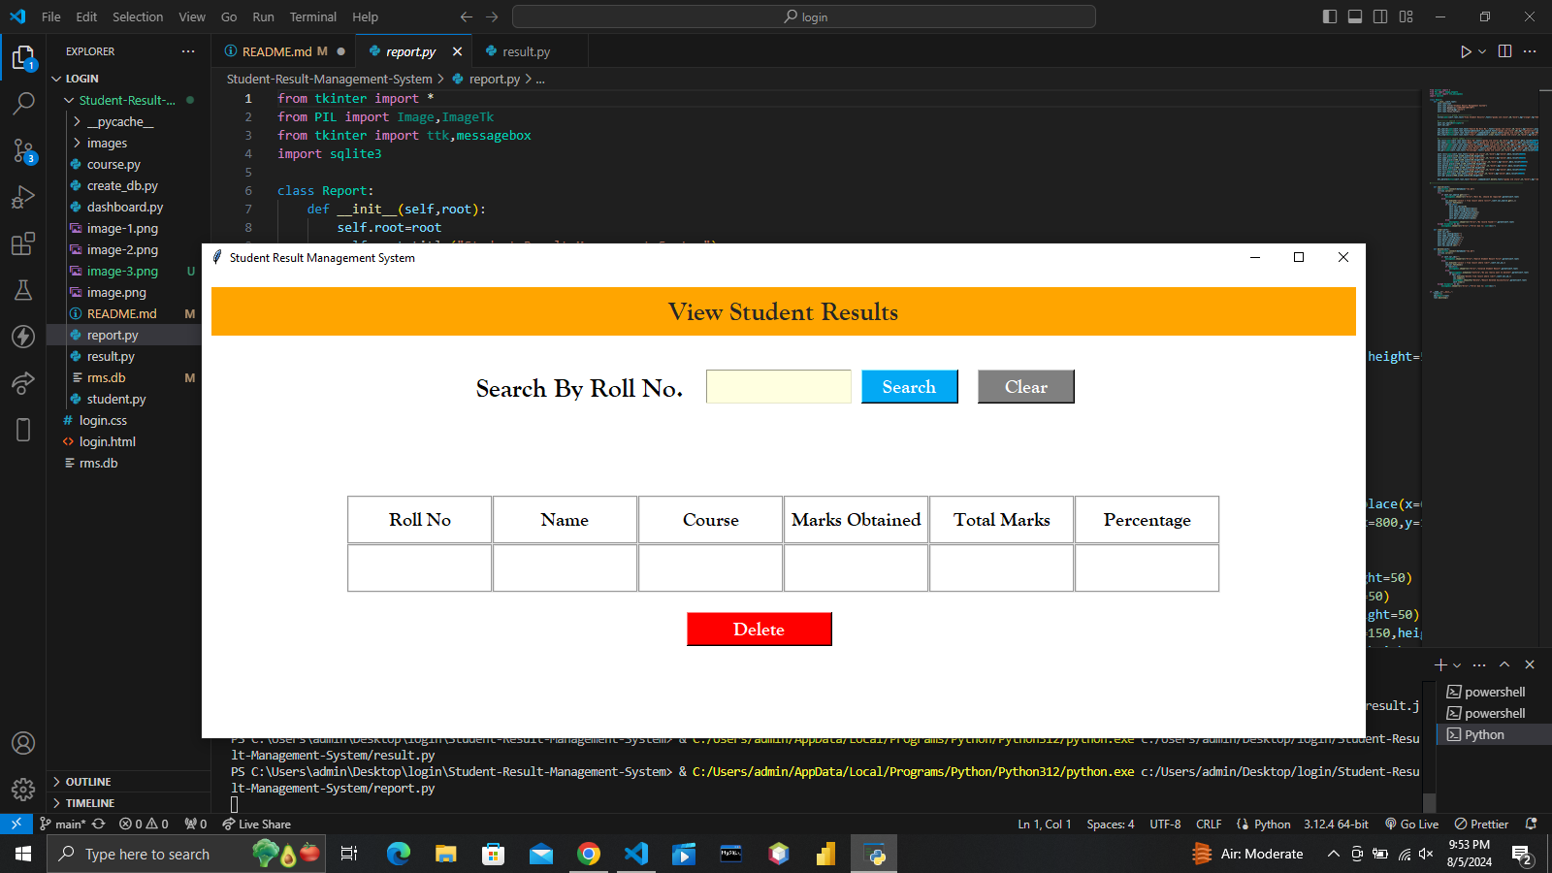Open Explorer Views and More Actions ellipsis
The height and width of the screenshot is (873, 1552).
(x=188, y=51)
